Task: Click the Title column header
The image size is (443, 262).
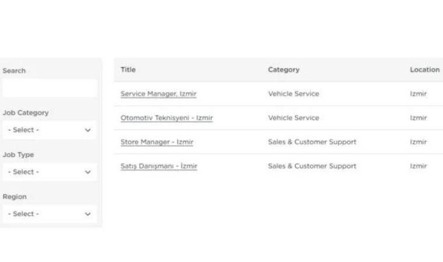Action: pos(128,70)
